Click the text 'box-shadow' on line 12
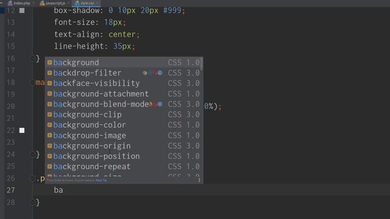Screen dimensions: 390x219 [77, 10]
